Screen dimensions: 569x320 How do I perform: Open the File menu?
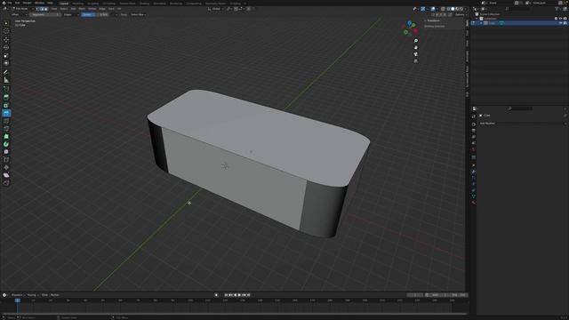10,3
